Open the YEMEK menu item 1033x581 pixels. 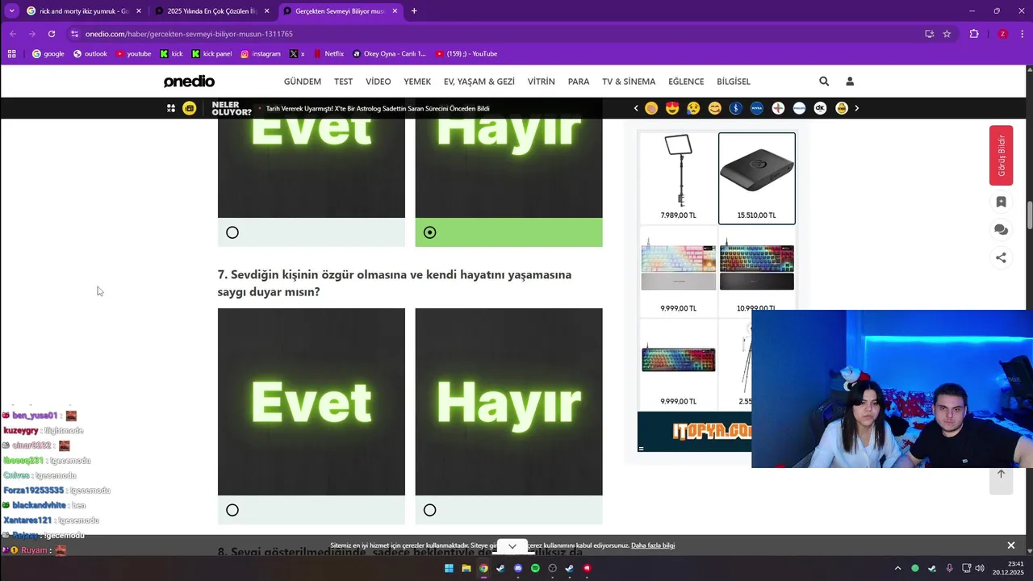417,82
